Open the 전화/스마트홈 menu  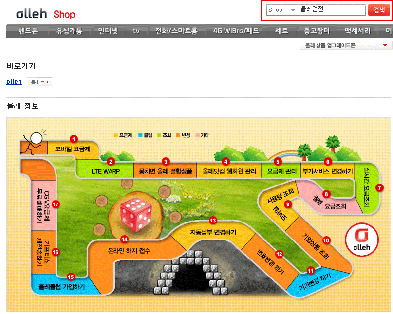[x=176, y=31]
